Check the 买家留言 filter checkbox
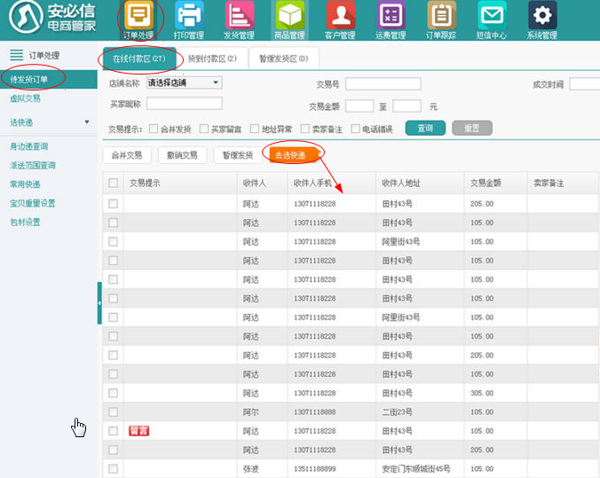Viewport: 600px width, 478px height. tap(204, 129)
